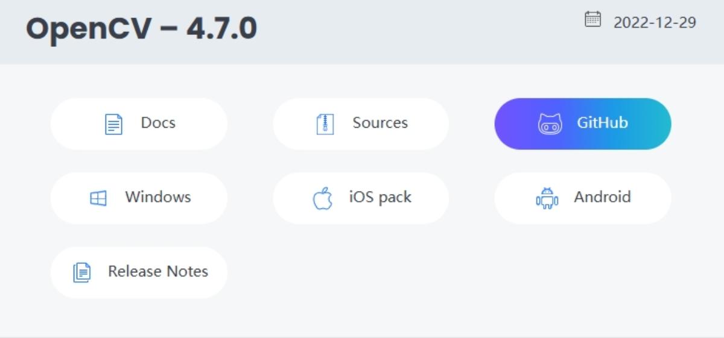Image resolution: width=724 pixels, height=338 pixels.
Task: Go to the GitHub repository button
Action: 583,124
